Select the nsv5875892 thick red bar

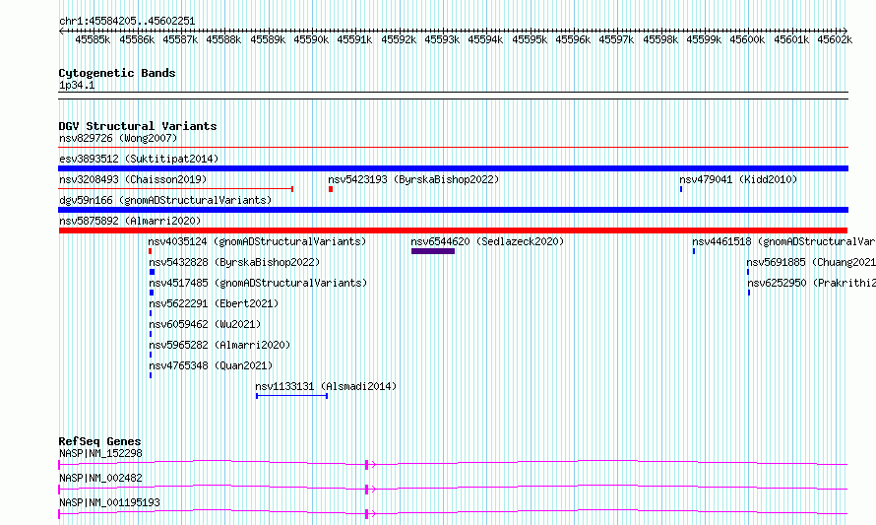[x=453, y=230]
